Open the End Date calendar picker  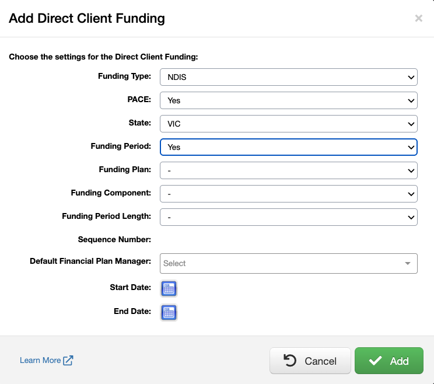[x=169, y=312]
